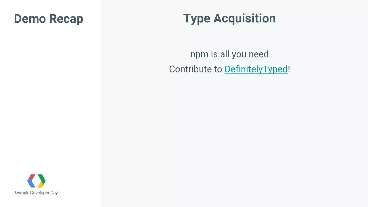Select the "Developer Day" caption text
Viewport: 368px width, 207px height.
click(44, 193)
